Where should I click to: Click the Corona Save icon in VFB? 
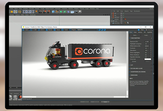click(23, 30)
